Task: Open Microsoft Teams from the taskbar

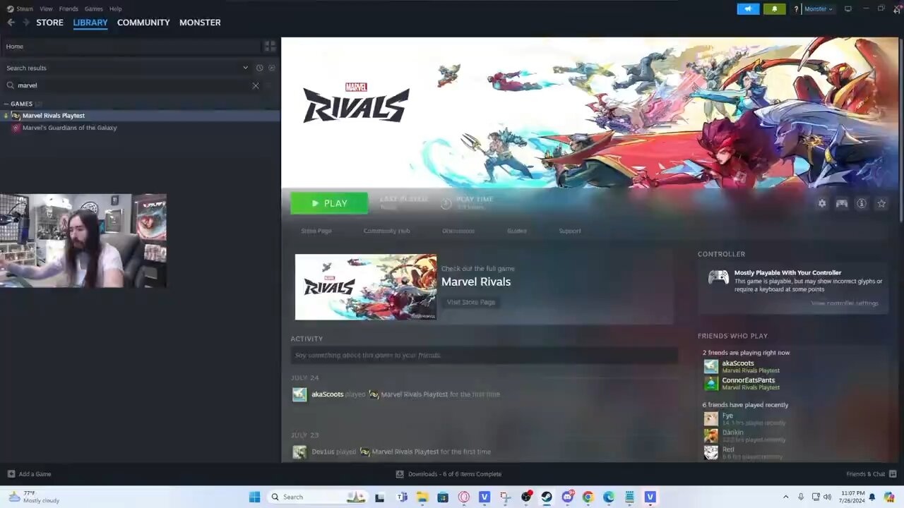Action: coord(402,497)
